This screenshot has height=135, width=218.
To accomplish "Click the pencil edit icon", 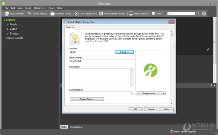I will 208,50.
